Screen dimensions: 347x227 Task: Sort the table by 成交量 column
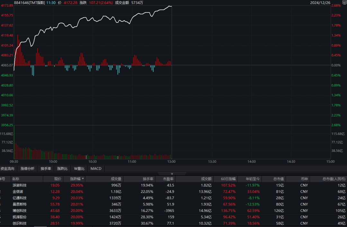pyautogui.click(x=116, y=179)
